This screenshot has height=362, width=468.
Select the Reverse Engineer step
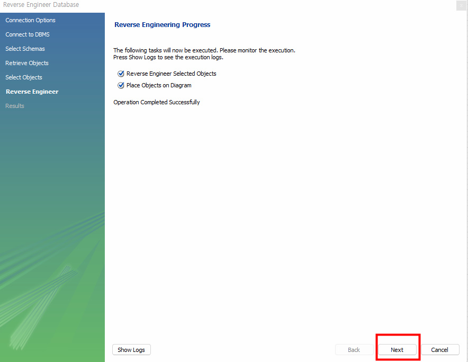pyautogui.click(x=32, y=92)
